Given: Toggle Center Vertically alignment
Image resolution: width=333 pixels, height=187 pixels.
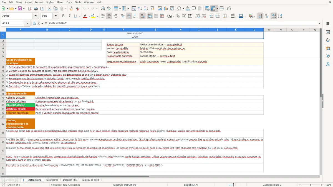Looking at the screenshot, I should coord(129,16).
